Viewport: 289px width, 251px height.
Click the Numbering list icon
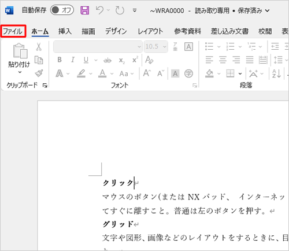click(230, 46)
